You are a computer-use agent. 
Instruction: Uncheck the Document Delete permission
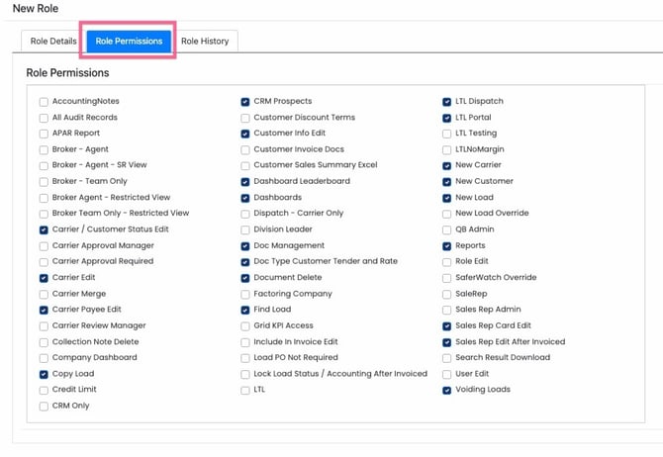[245, 278]
